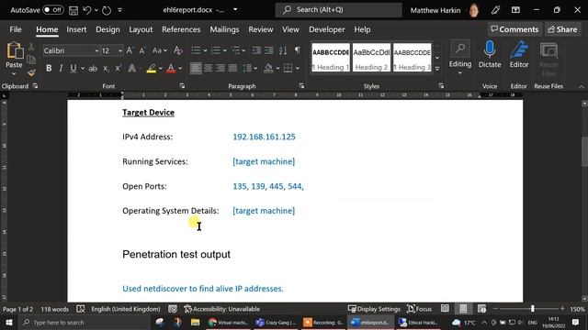Viewport: 588px width, 330px height.
Task: Click Multilevel List icon
Action: pos(235,50)
